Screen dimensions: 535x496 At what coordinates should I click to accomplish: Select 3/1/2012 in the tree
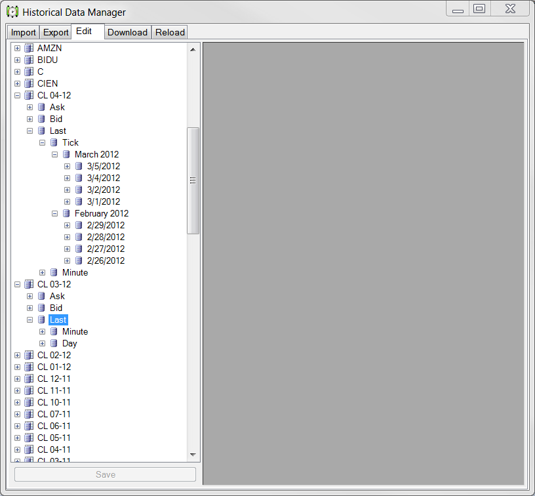pyautogui.click(x=104, y=201)
